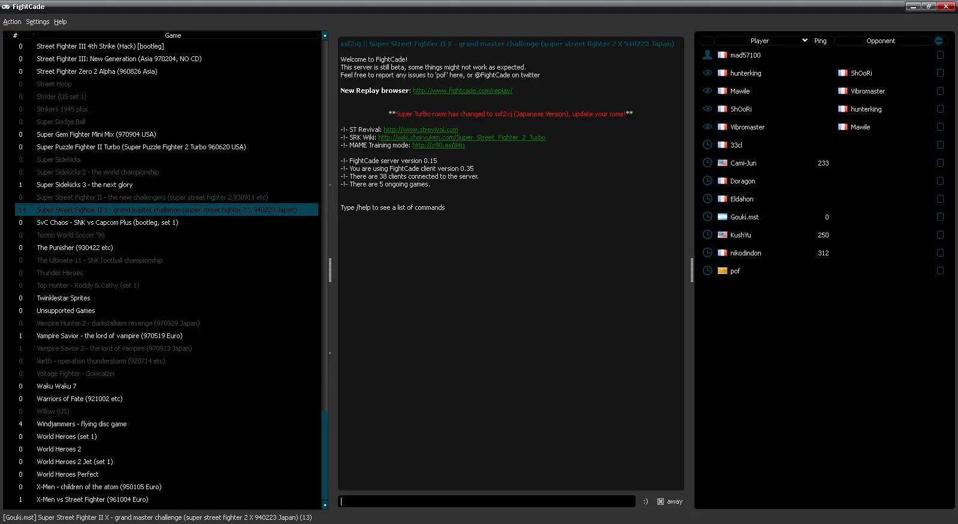Click the game list scrollbar down arrow

point(325,505)
